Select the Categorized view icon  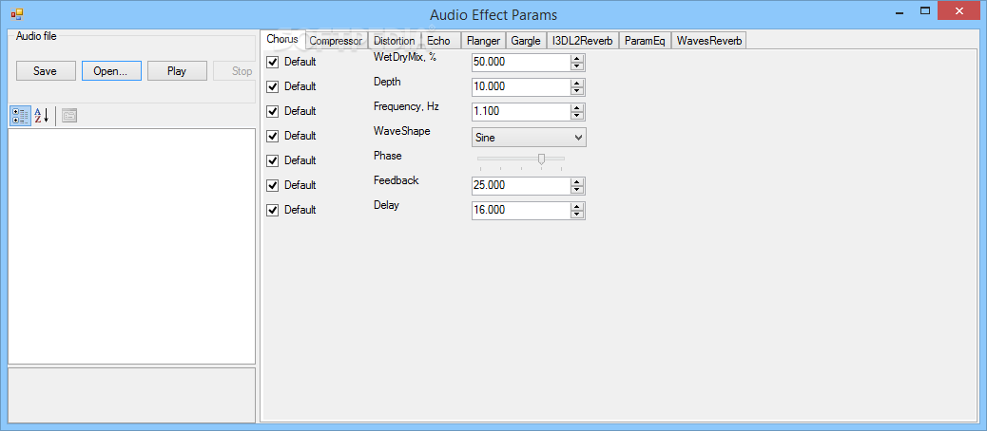20,116
